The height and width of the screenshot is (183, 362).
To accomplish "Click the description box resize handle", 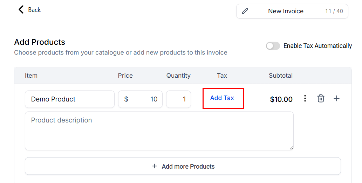I will point(291,148).
